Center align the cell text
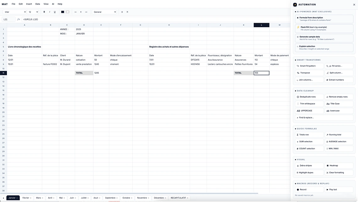 (x=81, y=12)
